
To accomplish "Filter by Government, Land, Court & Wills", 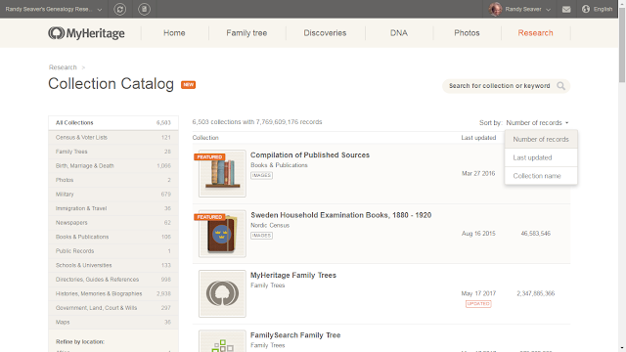I will [x=113, y=308].
